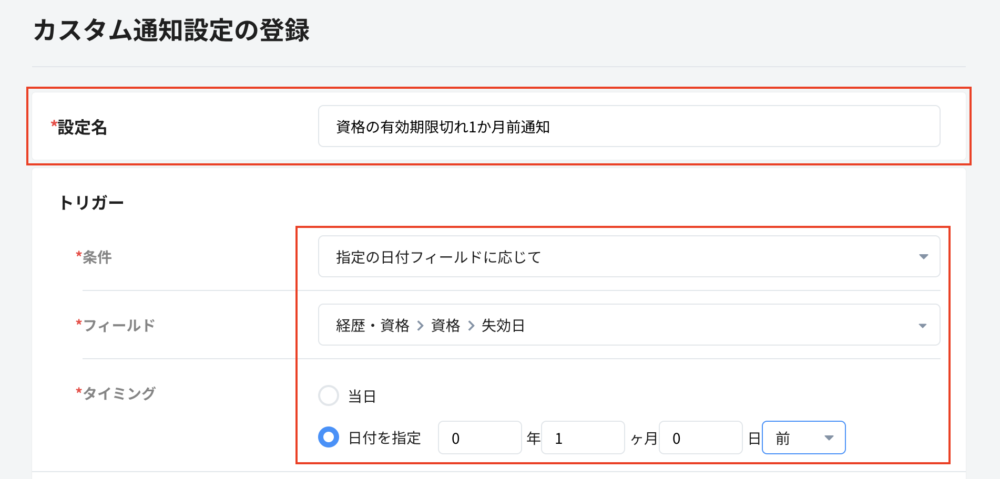Viewport: 1000px width, 479px height.
Task: Click the chevron just before 失効日
Action: (x=471, y=326)
